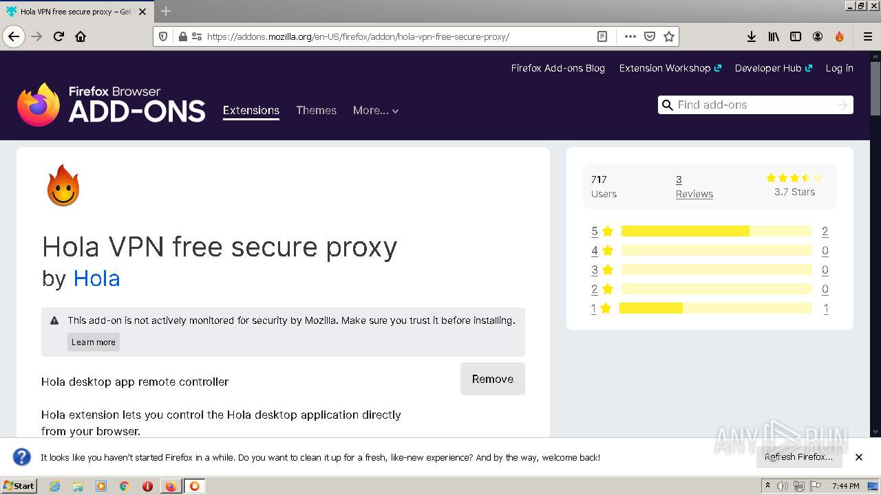The width and height of the screenshot is (881, 495).
Task: Click Hola flame extension icon
Action: pyautogui.click(x=63, y=186)
